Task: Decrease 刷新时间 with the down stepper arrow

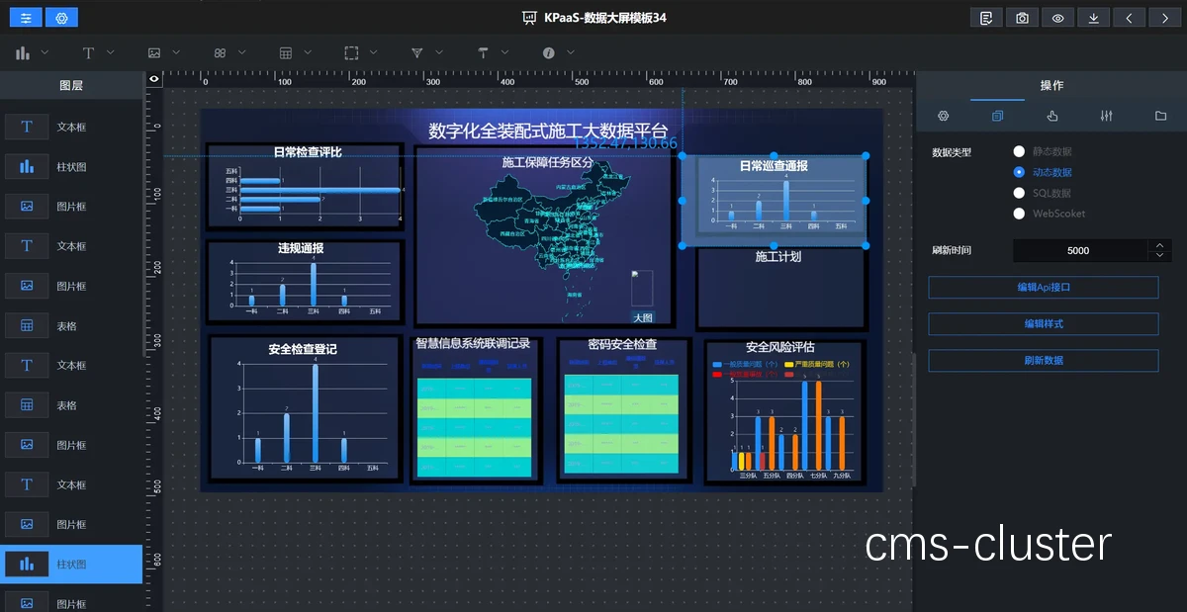Action: [x=1159, y=257]
